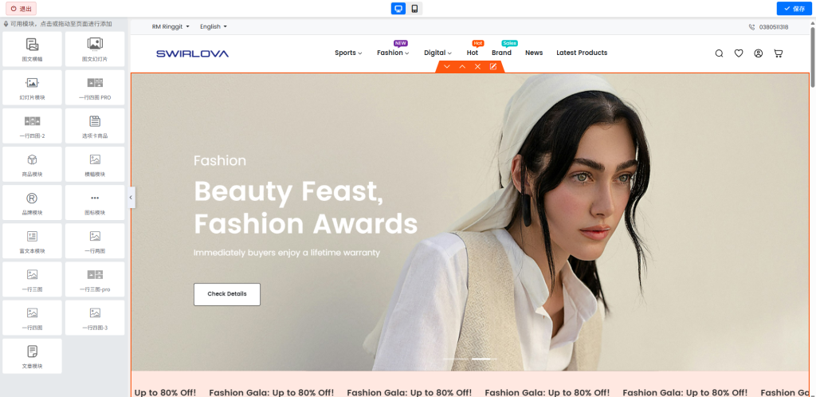Click the active slider pagination indicator
This screenshot has height=397, width=816.
coord(481,360)
